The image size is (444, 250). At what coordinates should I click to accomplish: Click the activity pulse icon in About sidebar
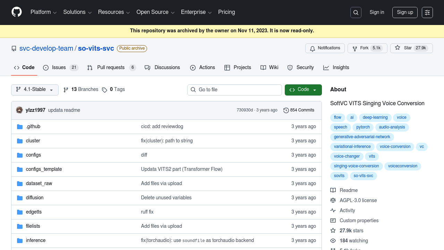pyautogui.click(x=333, y=210)
